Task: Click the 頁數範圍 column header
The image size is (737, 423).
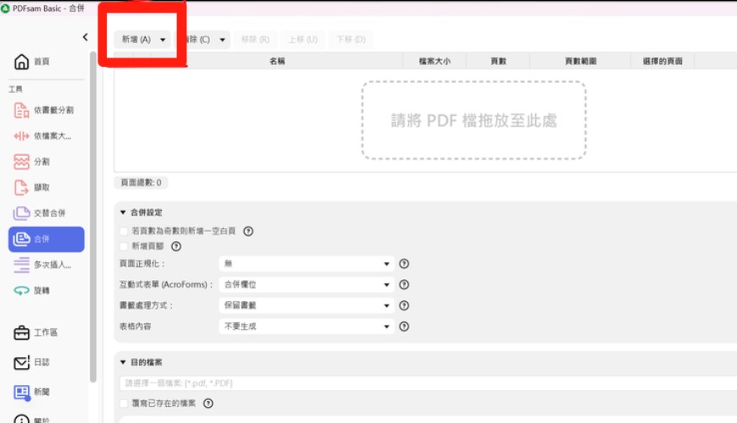Action: (x=580, y=61)
